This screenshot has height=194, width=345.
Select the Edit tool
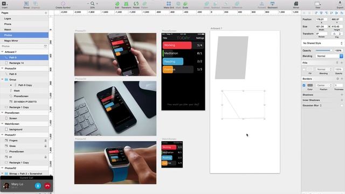pyautogui.click(x=118, y=4)
